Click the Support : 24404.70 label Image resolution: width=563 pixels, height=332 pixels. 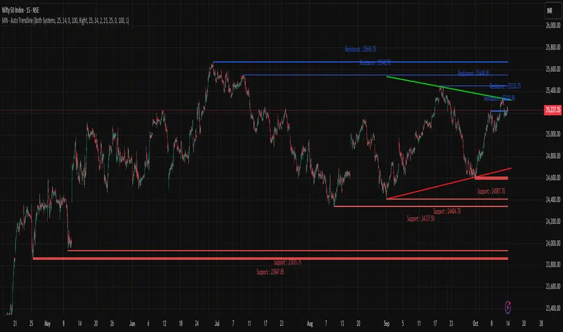446,211
